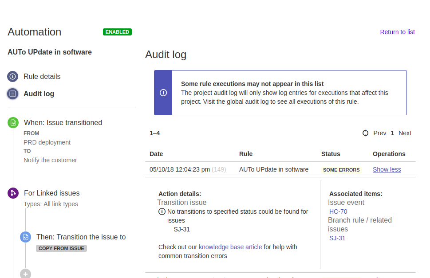The height and width of the screenshot is (278, 430).
Task: Open the knowledge base article link
Action: coord(230,247)
